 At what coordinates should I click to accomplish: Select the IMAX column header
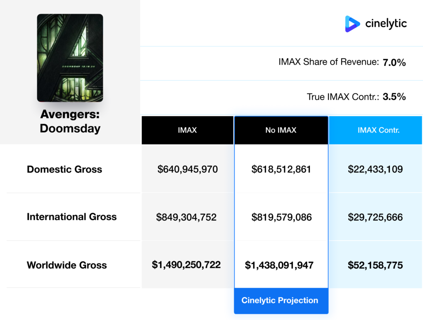(187, 130)
